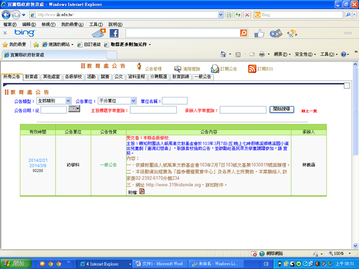Open the 安全性 command bar menu

(305, 54)
